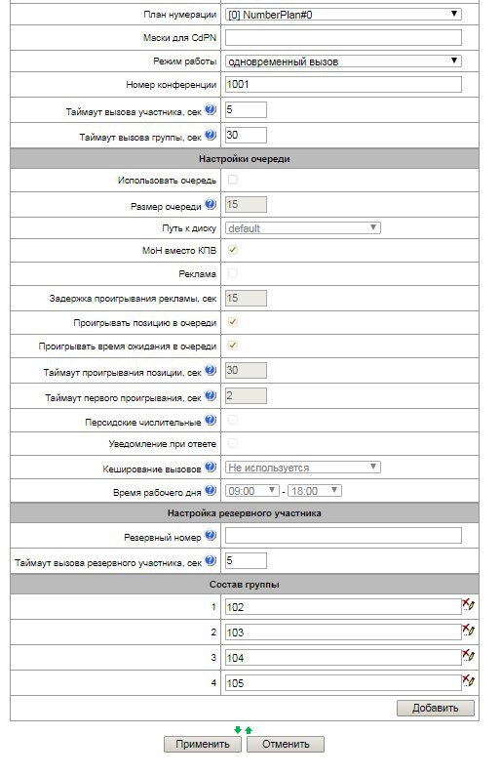Expand the Кеширование вызовов dropdown
Image resolution: width=501 pixels, height=775 pixels.
click(302, 468)
